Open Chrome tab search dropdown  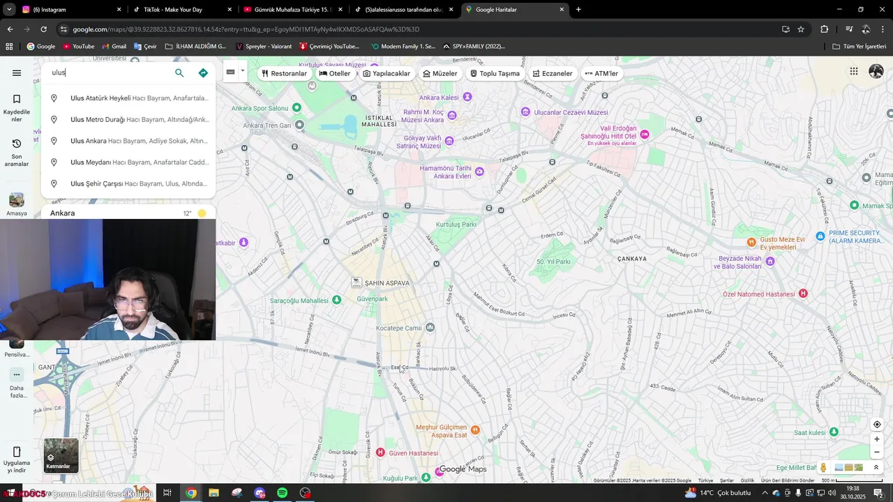[10, 9]
